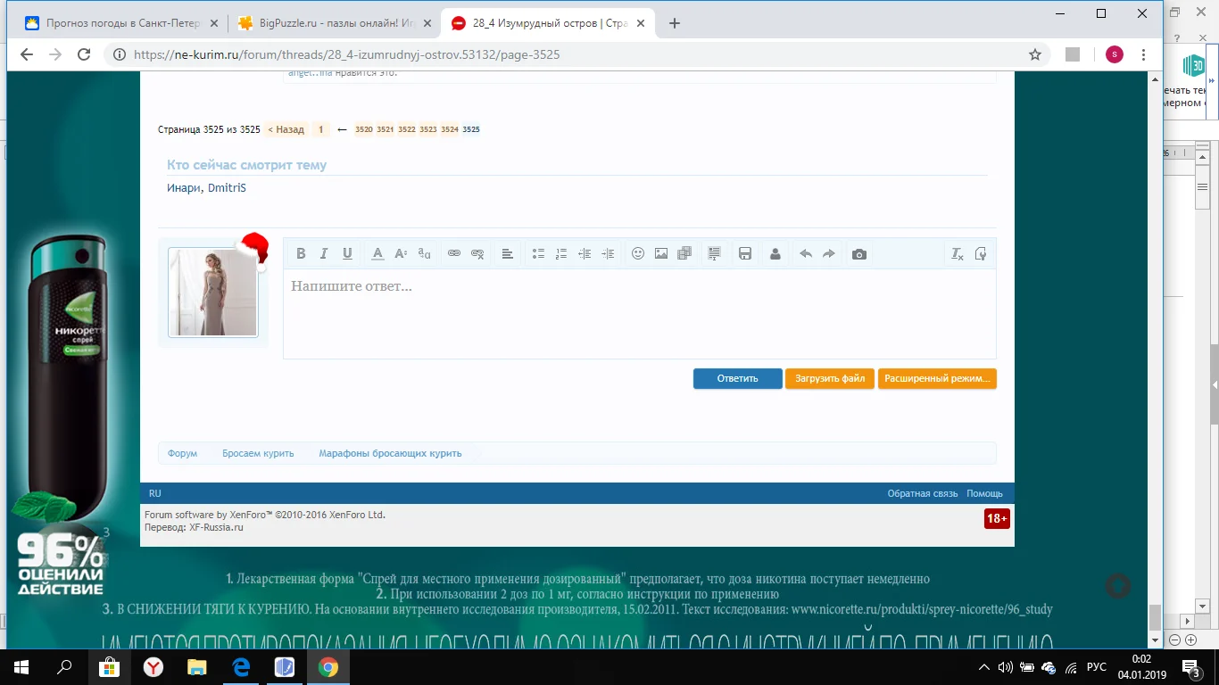Open the text alignment dropdown
This screenshot has width=1219, height=685.
click(508, 253)
